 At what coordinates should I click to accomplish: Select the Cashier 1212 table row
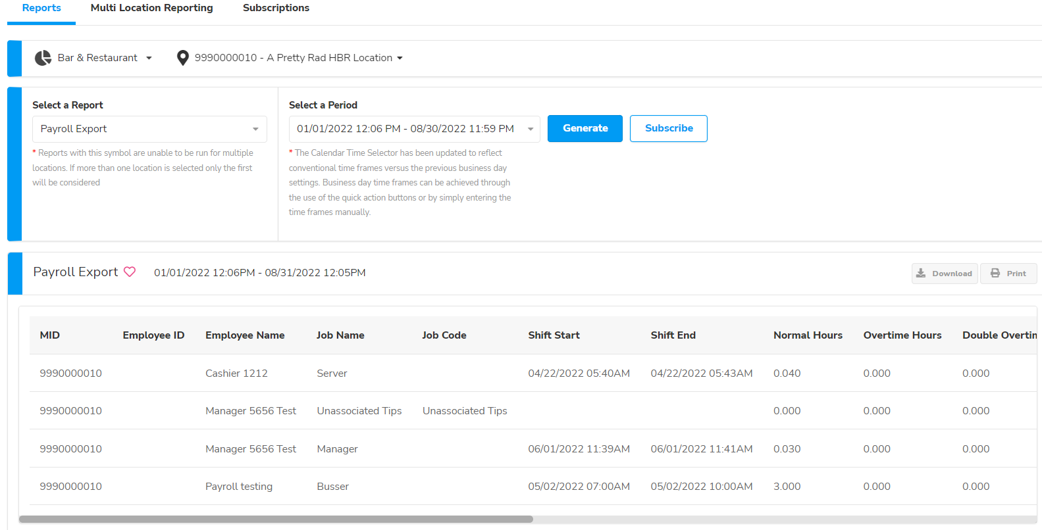(x=236, y=373)
